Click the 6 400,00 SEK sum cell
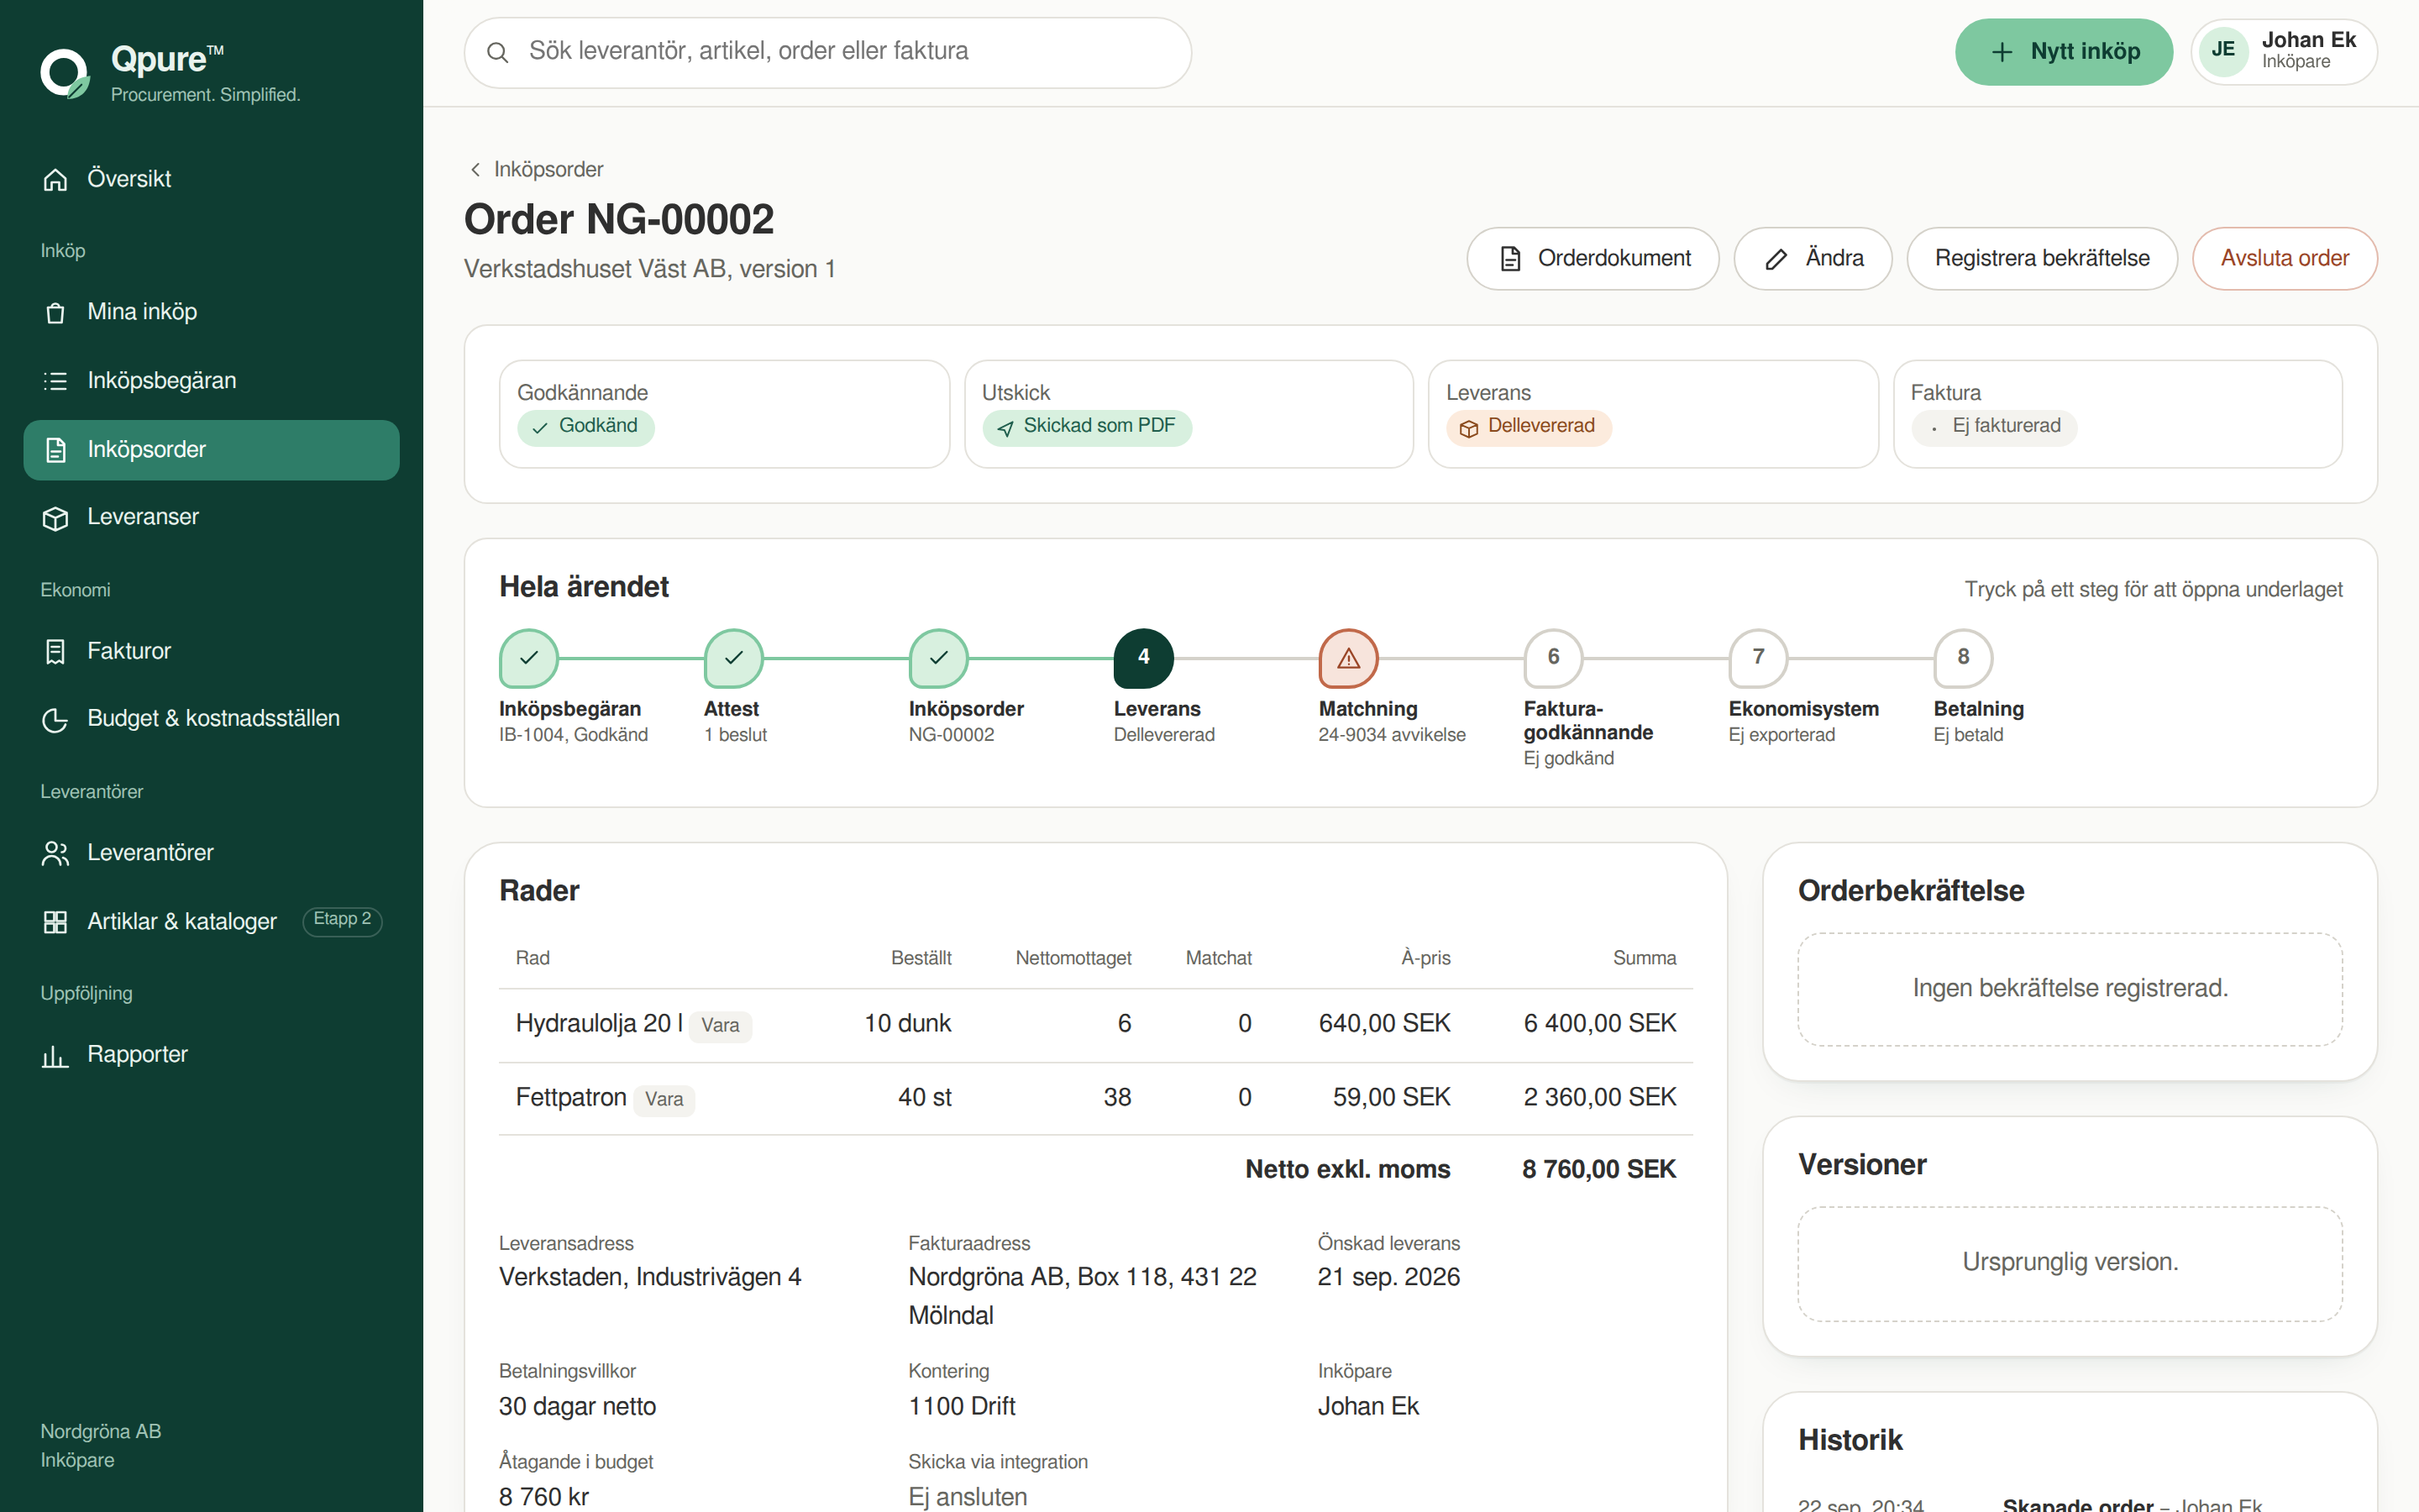 (1599, 1024)
